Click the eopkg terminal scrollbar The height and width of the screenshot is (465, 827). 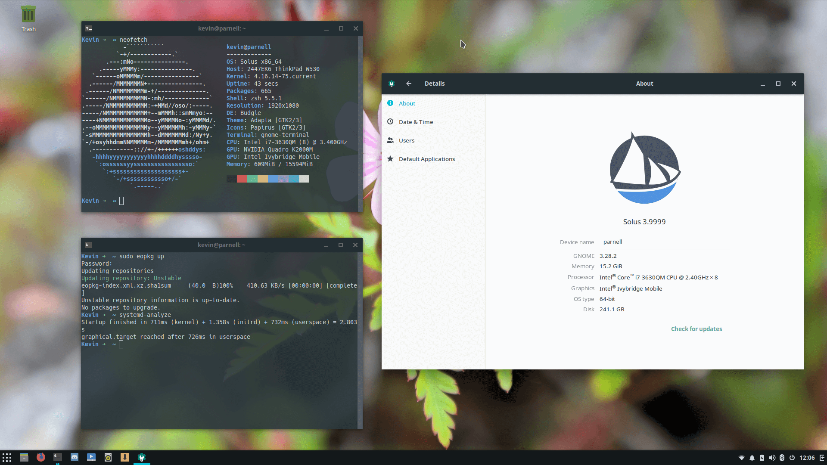[360, 340]
